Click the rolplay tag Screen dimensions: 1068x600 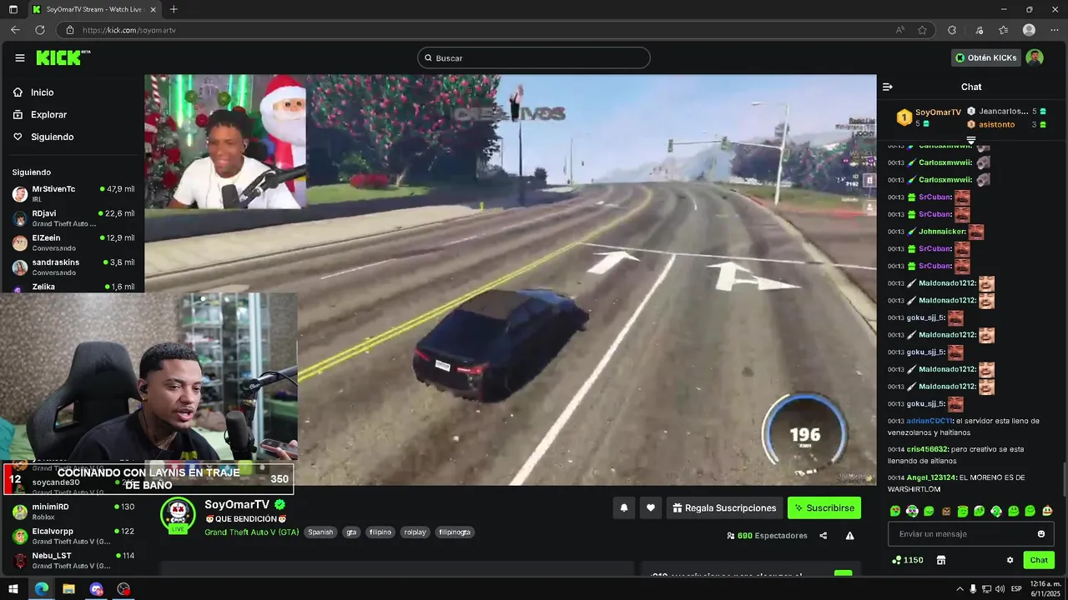pos(415,532)
